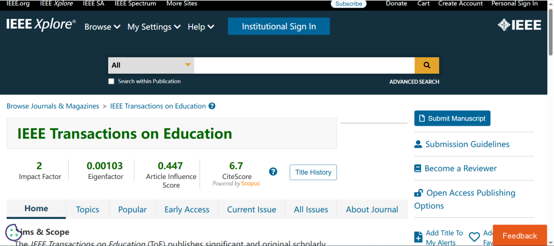Click the Donate link
Viewport: 554px width, 246px height.
pos(397,4)
